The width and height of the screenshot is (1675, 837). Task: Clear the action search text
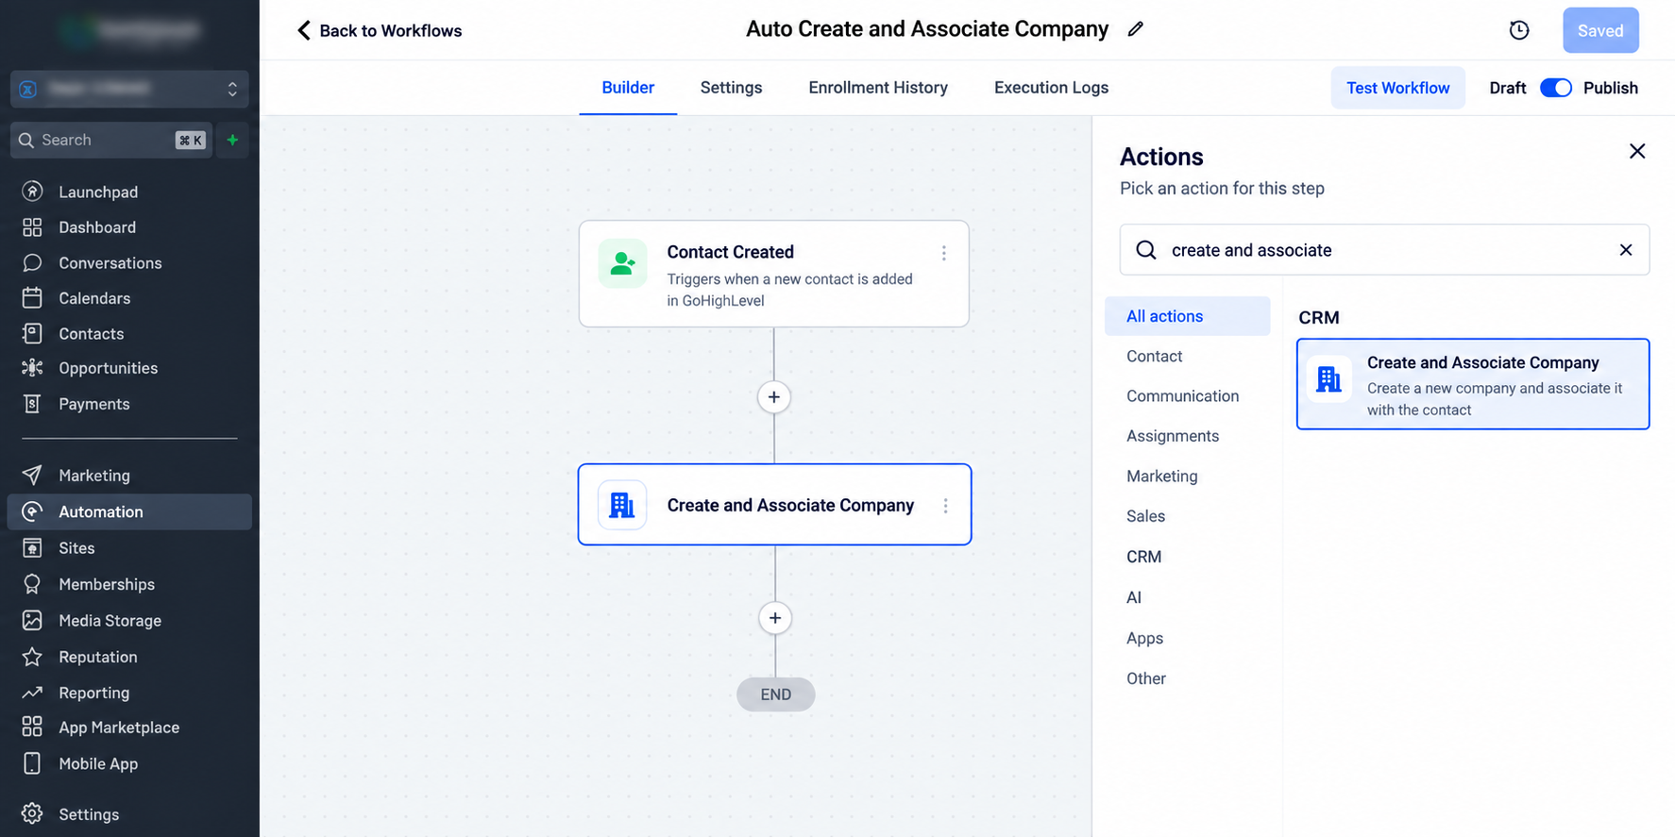(x=1626, y=250)
